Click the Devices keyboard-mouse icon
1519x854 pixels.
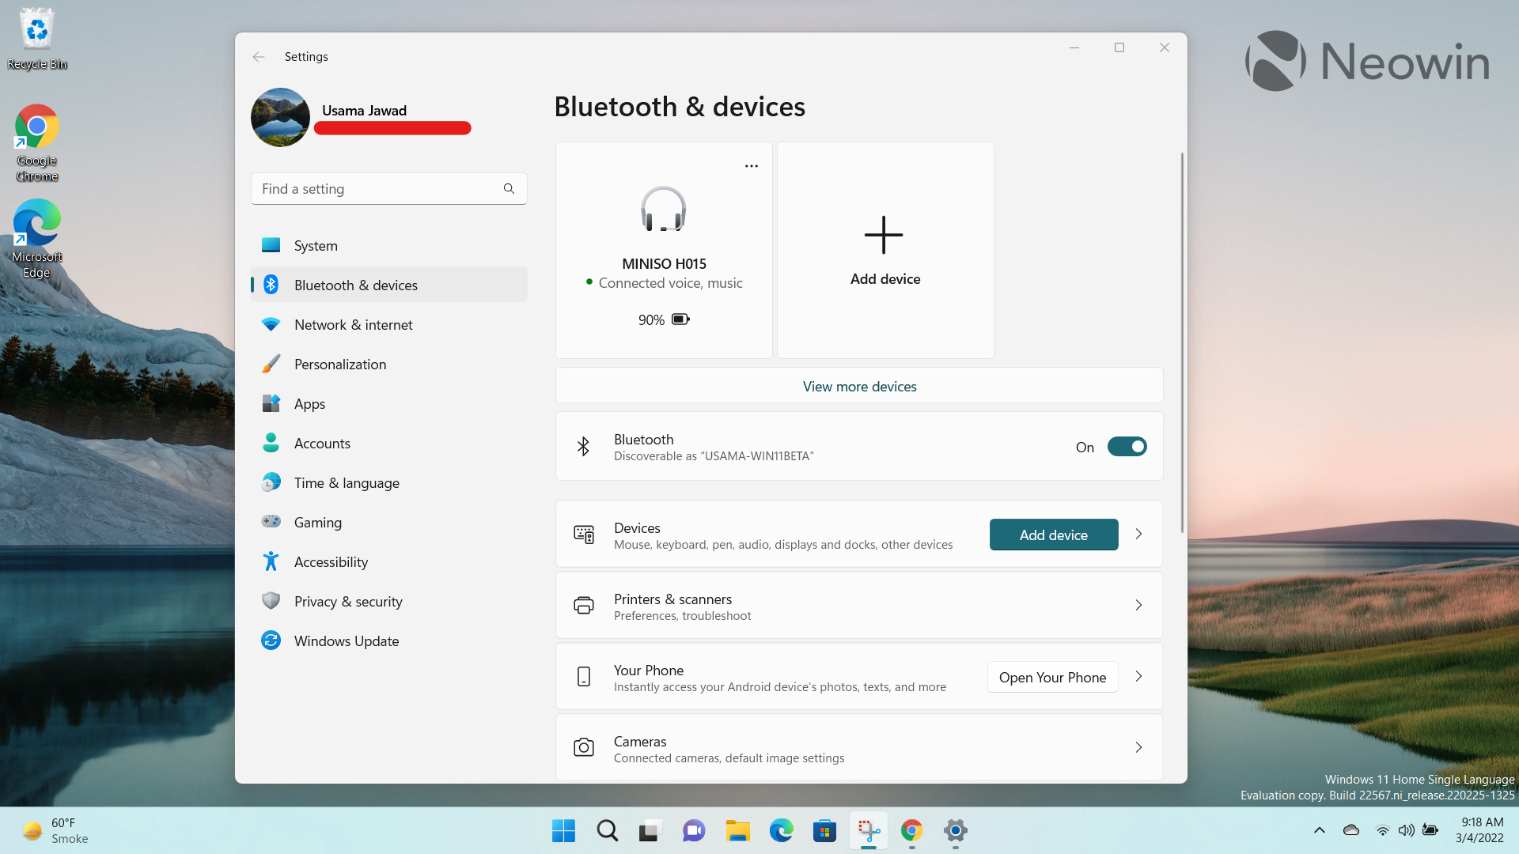tap(584, 535)
